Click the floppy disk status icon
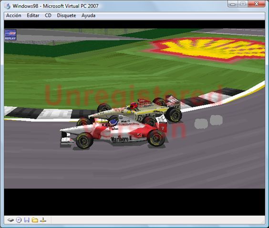Screen dimensions: 269x228 [27, 220]
